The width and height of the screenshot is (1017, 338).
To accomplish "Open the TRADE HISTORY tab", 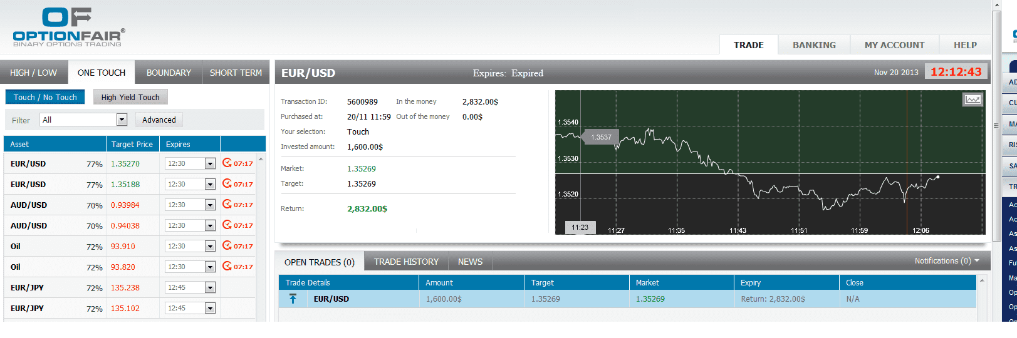I will point(406,262).
